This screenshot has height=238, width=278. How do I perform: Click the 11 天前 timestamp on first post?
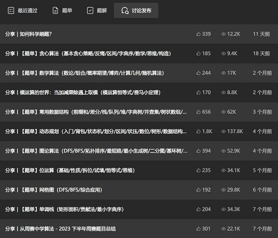261,34
